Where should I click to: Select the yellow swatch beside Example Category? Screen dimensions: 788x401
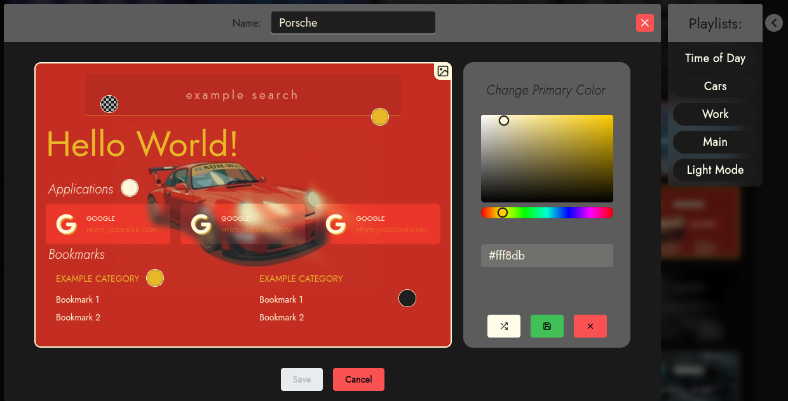155,278
